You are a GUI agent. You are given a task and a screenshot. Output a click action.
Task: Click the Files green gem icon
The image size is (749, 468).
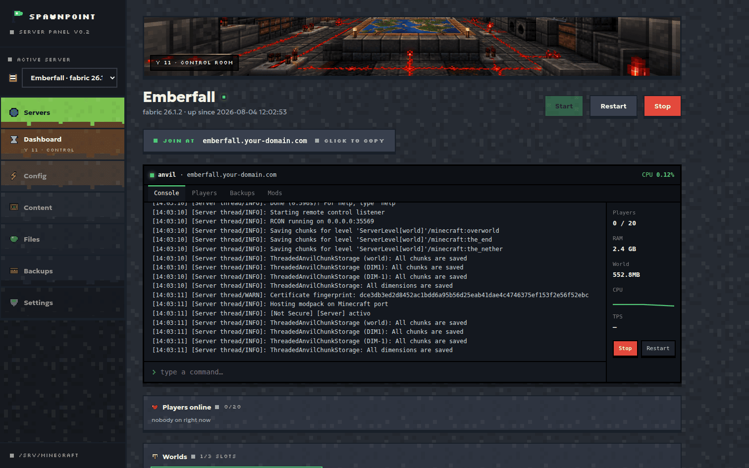[x=14, y=239]
